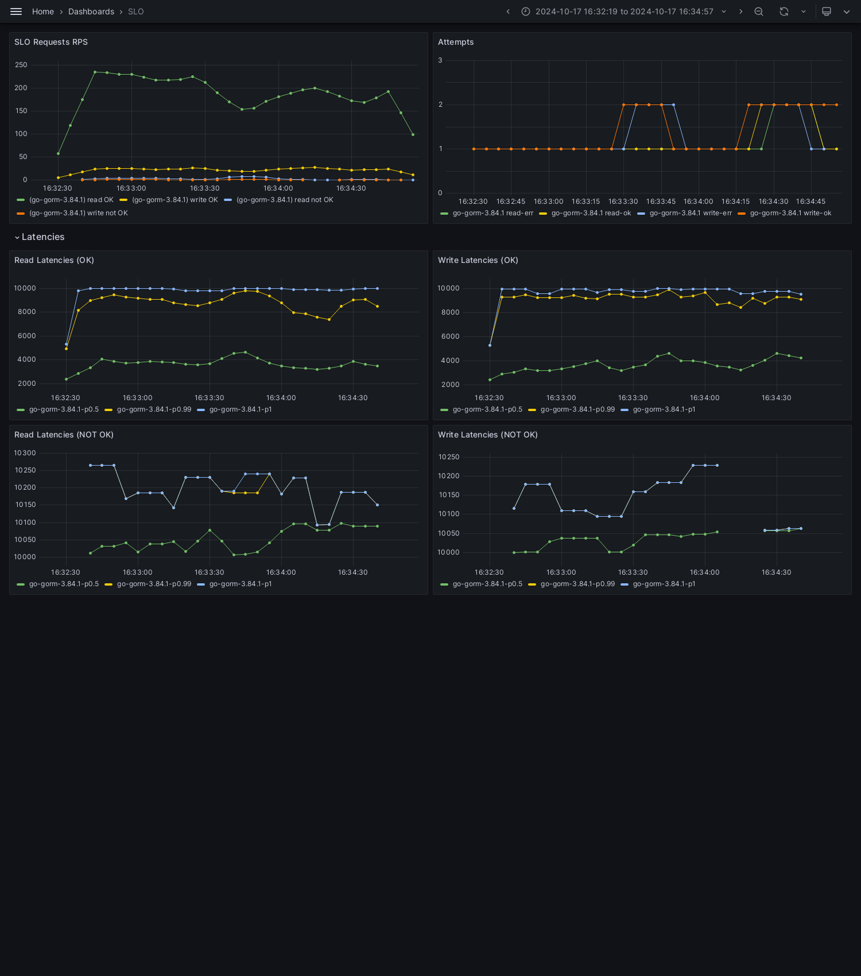Refresh the dashboard
This screenshot has height=976, width=861.
click(x=784, y=11)
